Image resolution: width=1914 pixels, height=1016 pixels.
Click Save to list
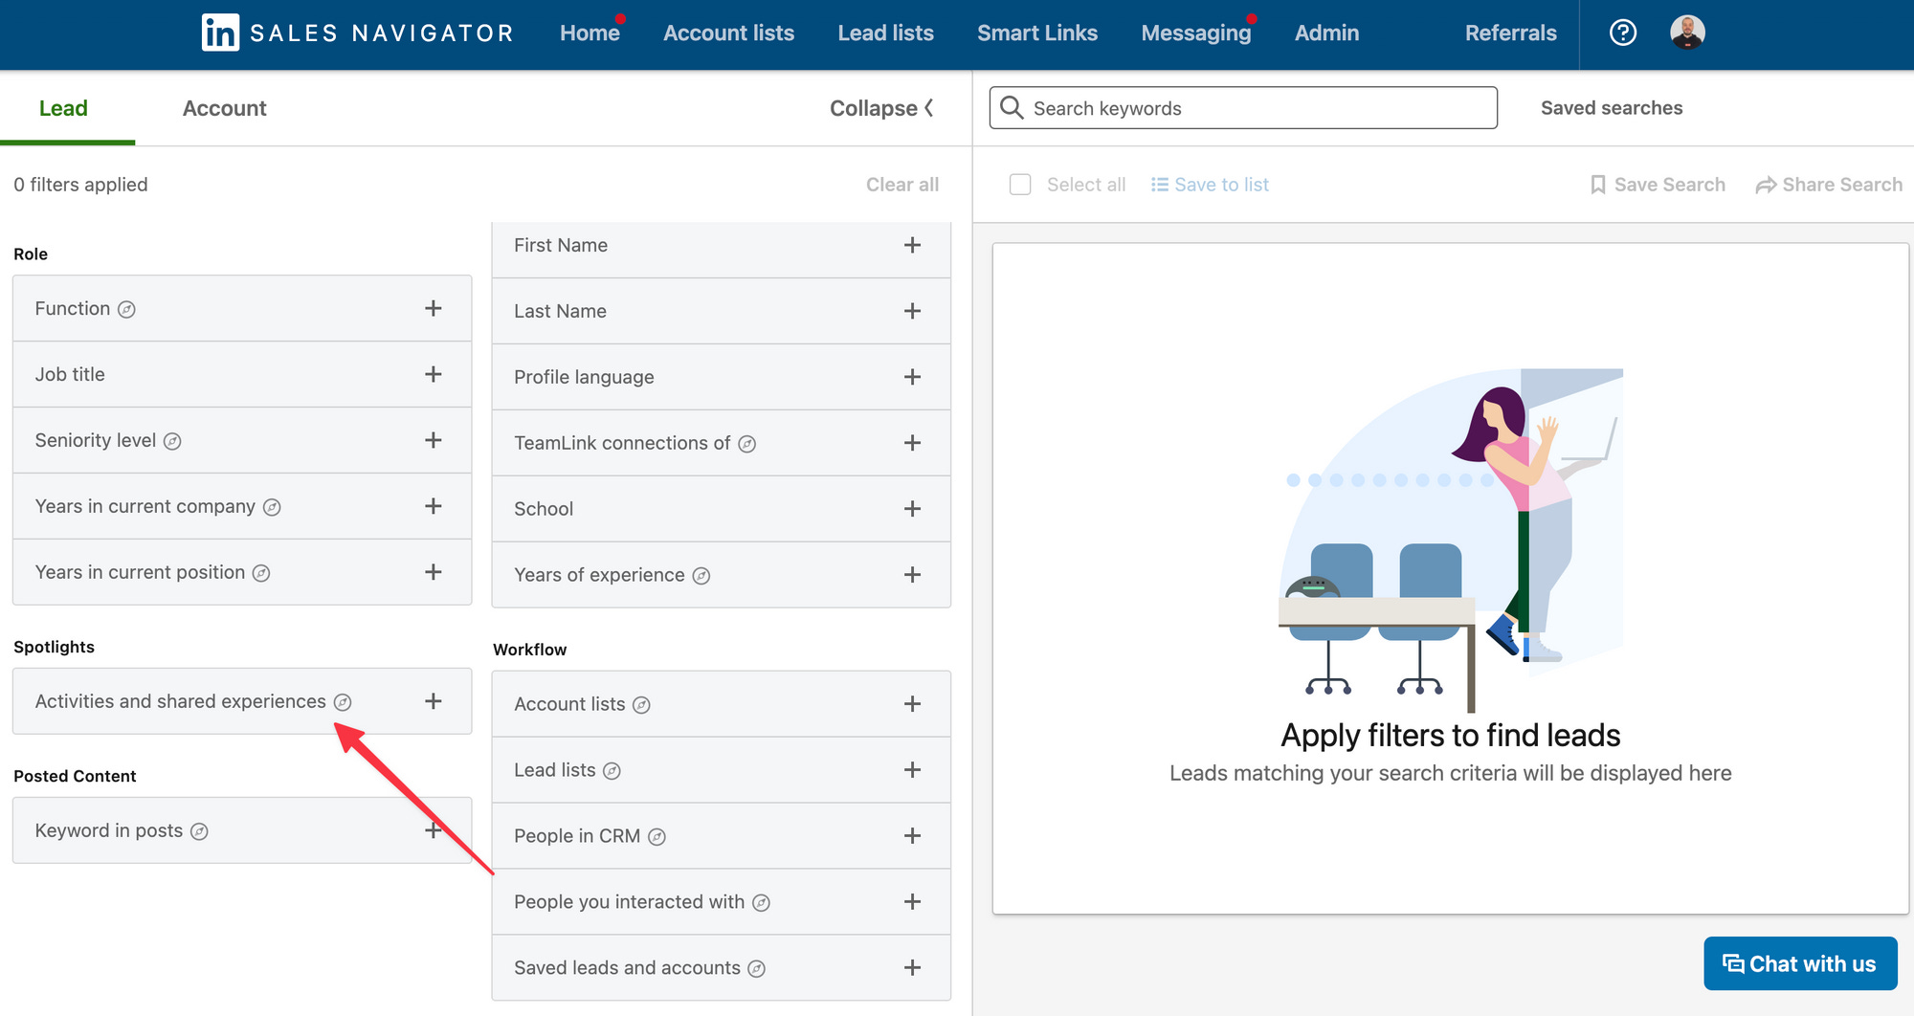point(1210,185)
